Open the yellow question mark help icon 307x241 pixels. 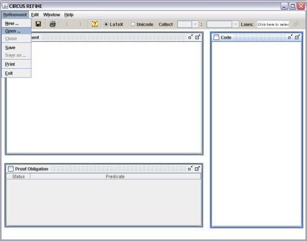pos(95,24)
